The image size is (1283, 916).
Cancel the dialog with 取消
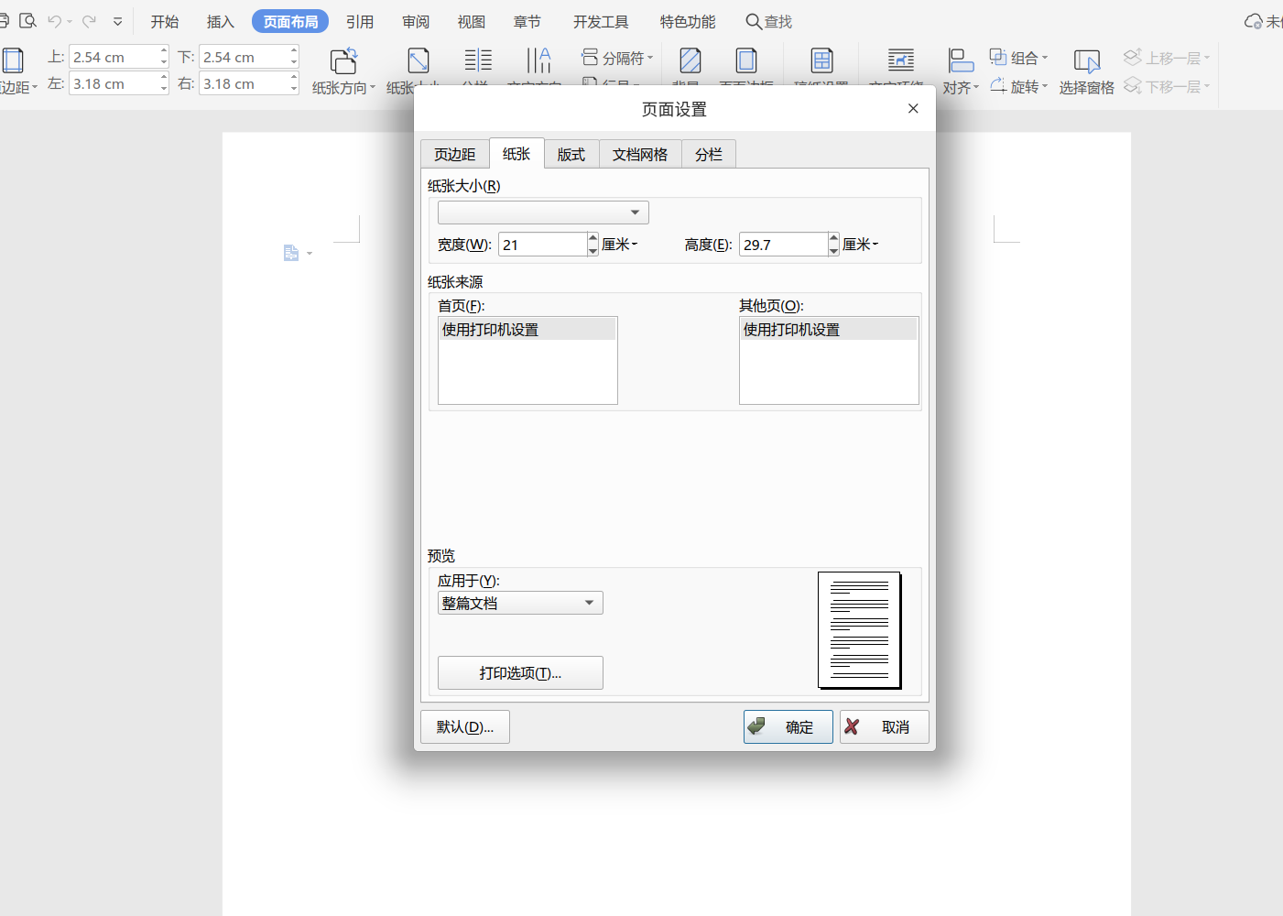(885, 727)
